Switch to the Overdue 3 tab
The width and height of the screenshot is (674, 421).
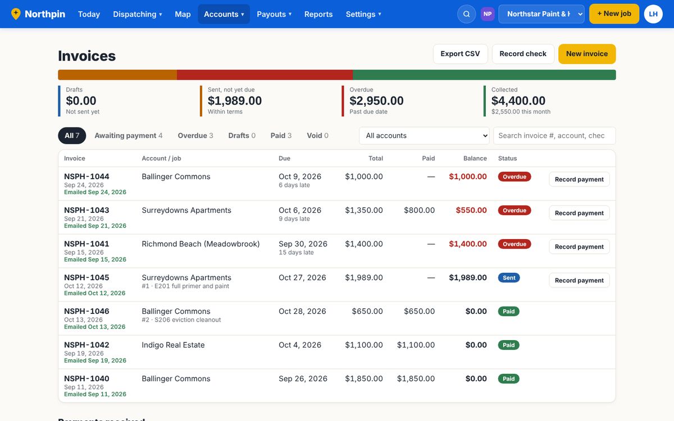point(195,135)
